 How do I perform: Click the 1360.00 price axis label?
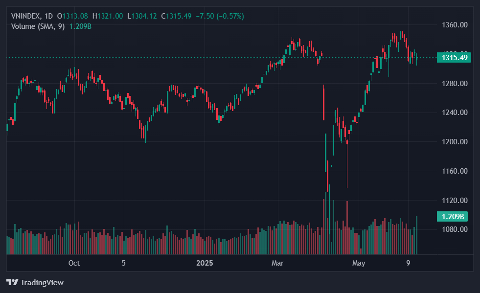coord(455,25)
